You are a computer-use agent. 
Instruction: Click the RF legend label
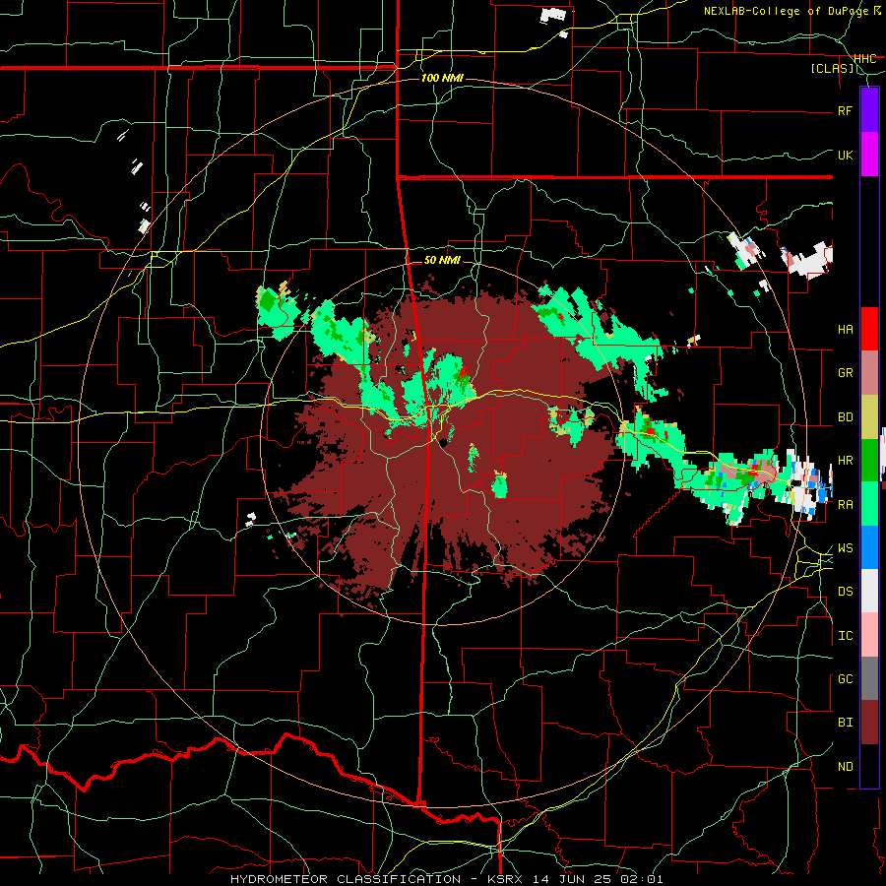click(x=846, y=110)
